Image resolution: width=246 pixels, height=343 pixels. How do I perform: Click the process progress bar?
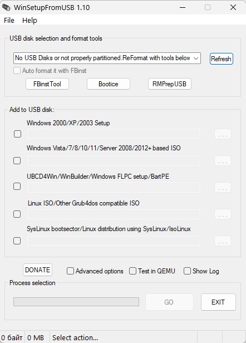click(x=76, y=302)
